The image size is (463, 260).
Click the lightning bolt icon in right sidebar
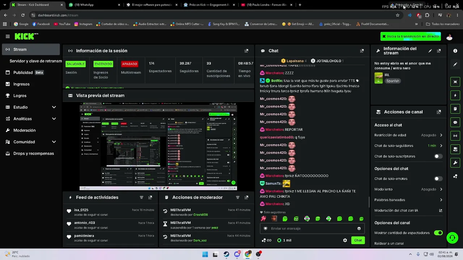455,95
